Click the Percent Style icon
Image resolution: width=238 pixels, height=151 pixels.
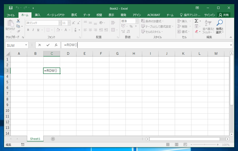coord(131,27)
